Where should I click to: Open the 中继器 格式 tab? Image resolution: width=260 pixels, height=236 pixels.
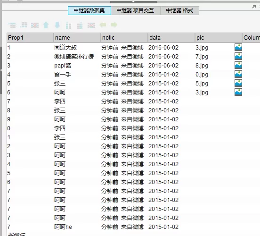(179, 11)
